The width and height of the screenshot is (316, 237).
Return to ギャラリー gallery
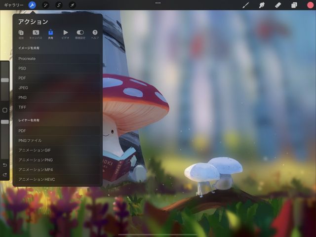coord(14,5)
